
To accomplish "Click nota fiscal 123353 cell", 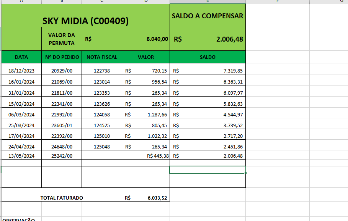I will pos(102,93).
